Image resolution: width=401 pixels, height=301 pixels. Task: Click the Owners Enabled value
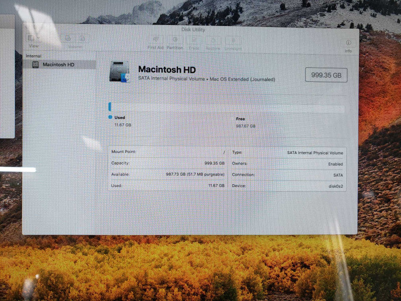[335, 164]
